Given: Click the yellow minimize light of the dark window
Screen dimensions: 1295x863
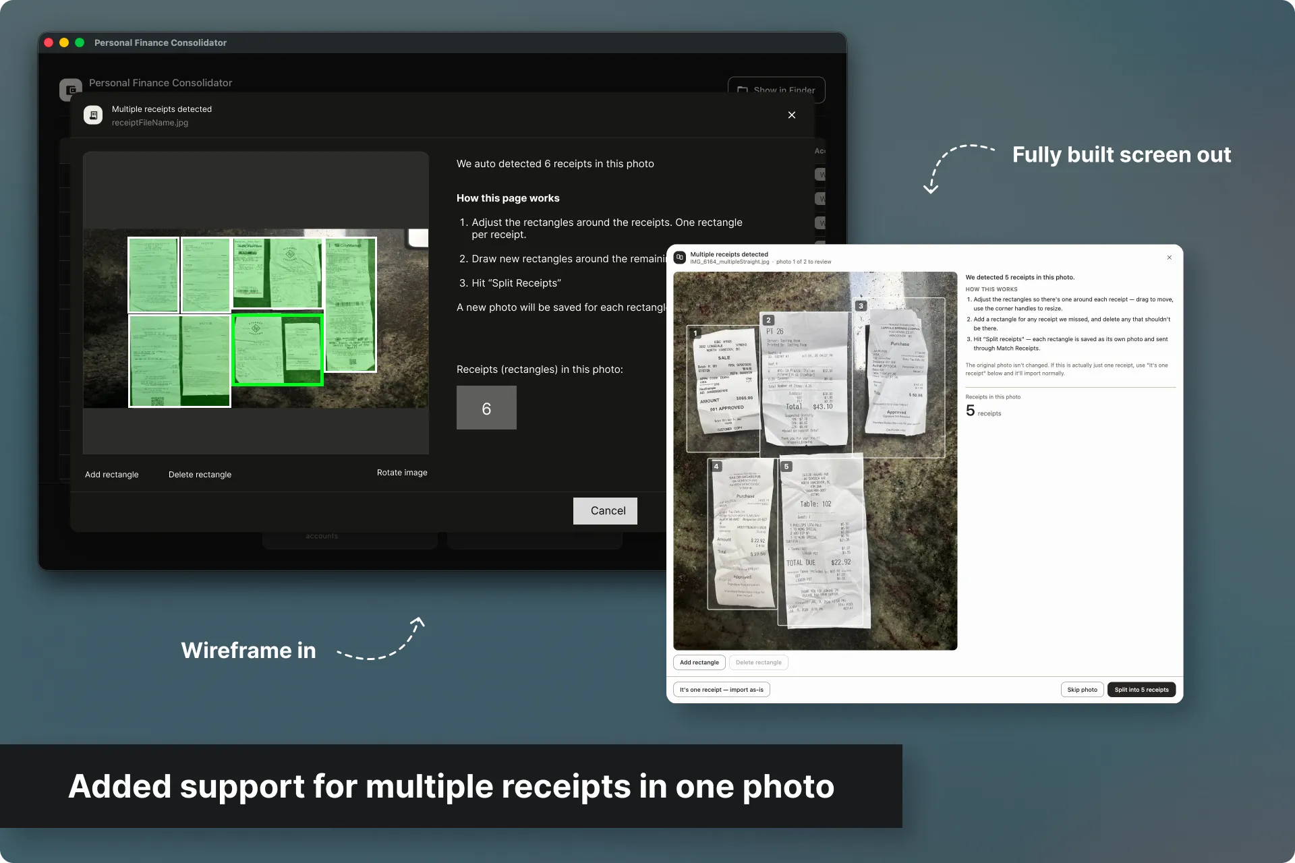Looking at the screenshot, I should [x=64, y=42].
